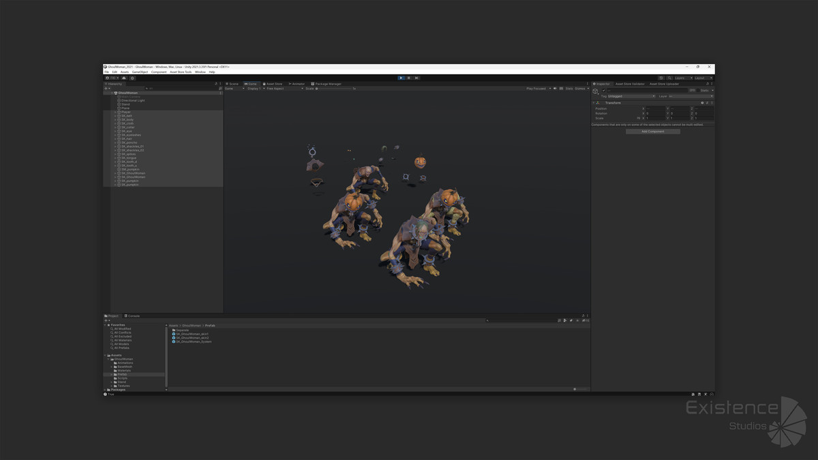818x460 pixels.
Task: Open the File menu
Action: tap(106, 72)
